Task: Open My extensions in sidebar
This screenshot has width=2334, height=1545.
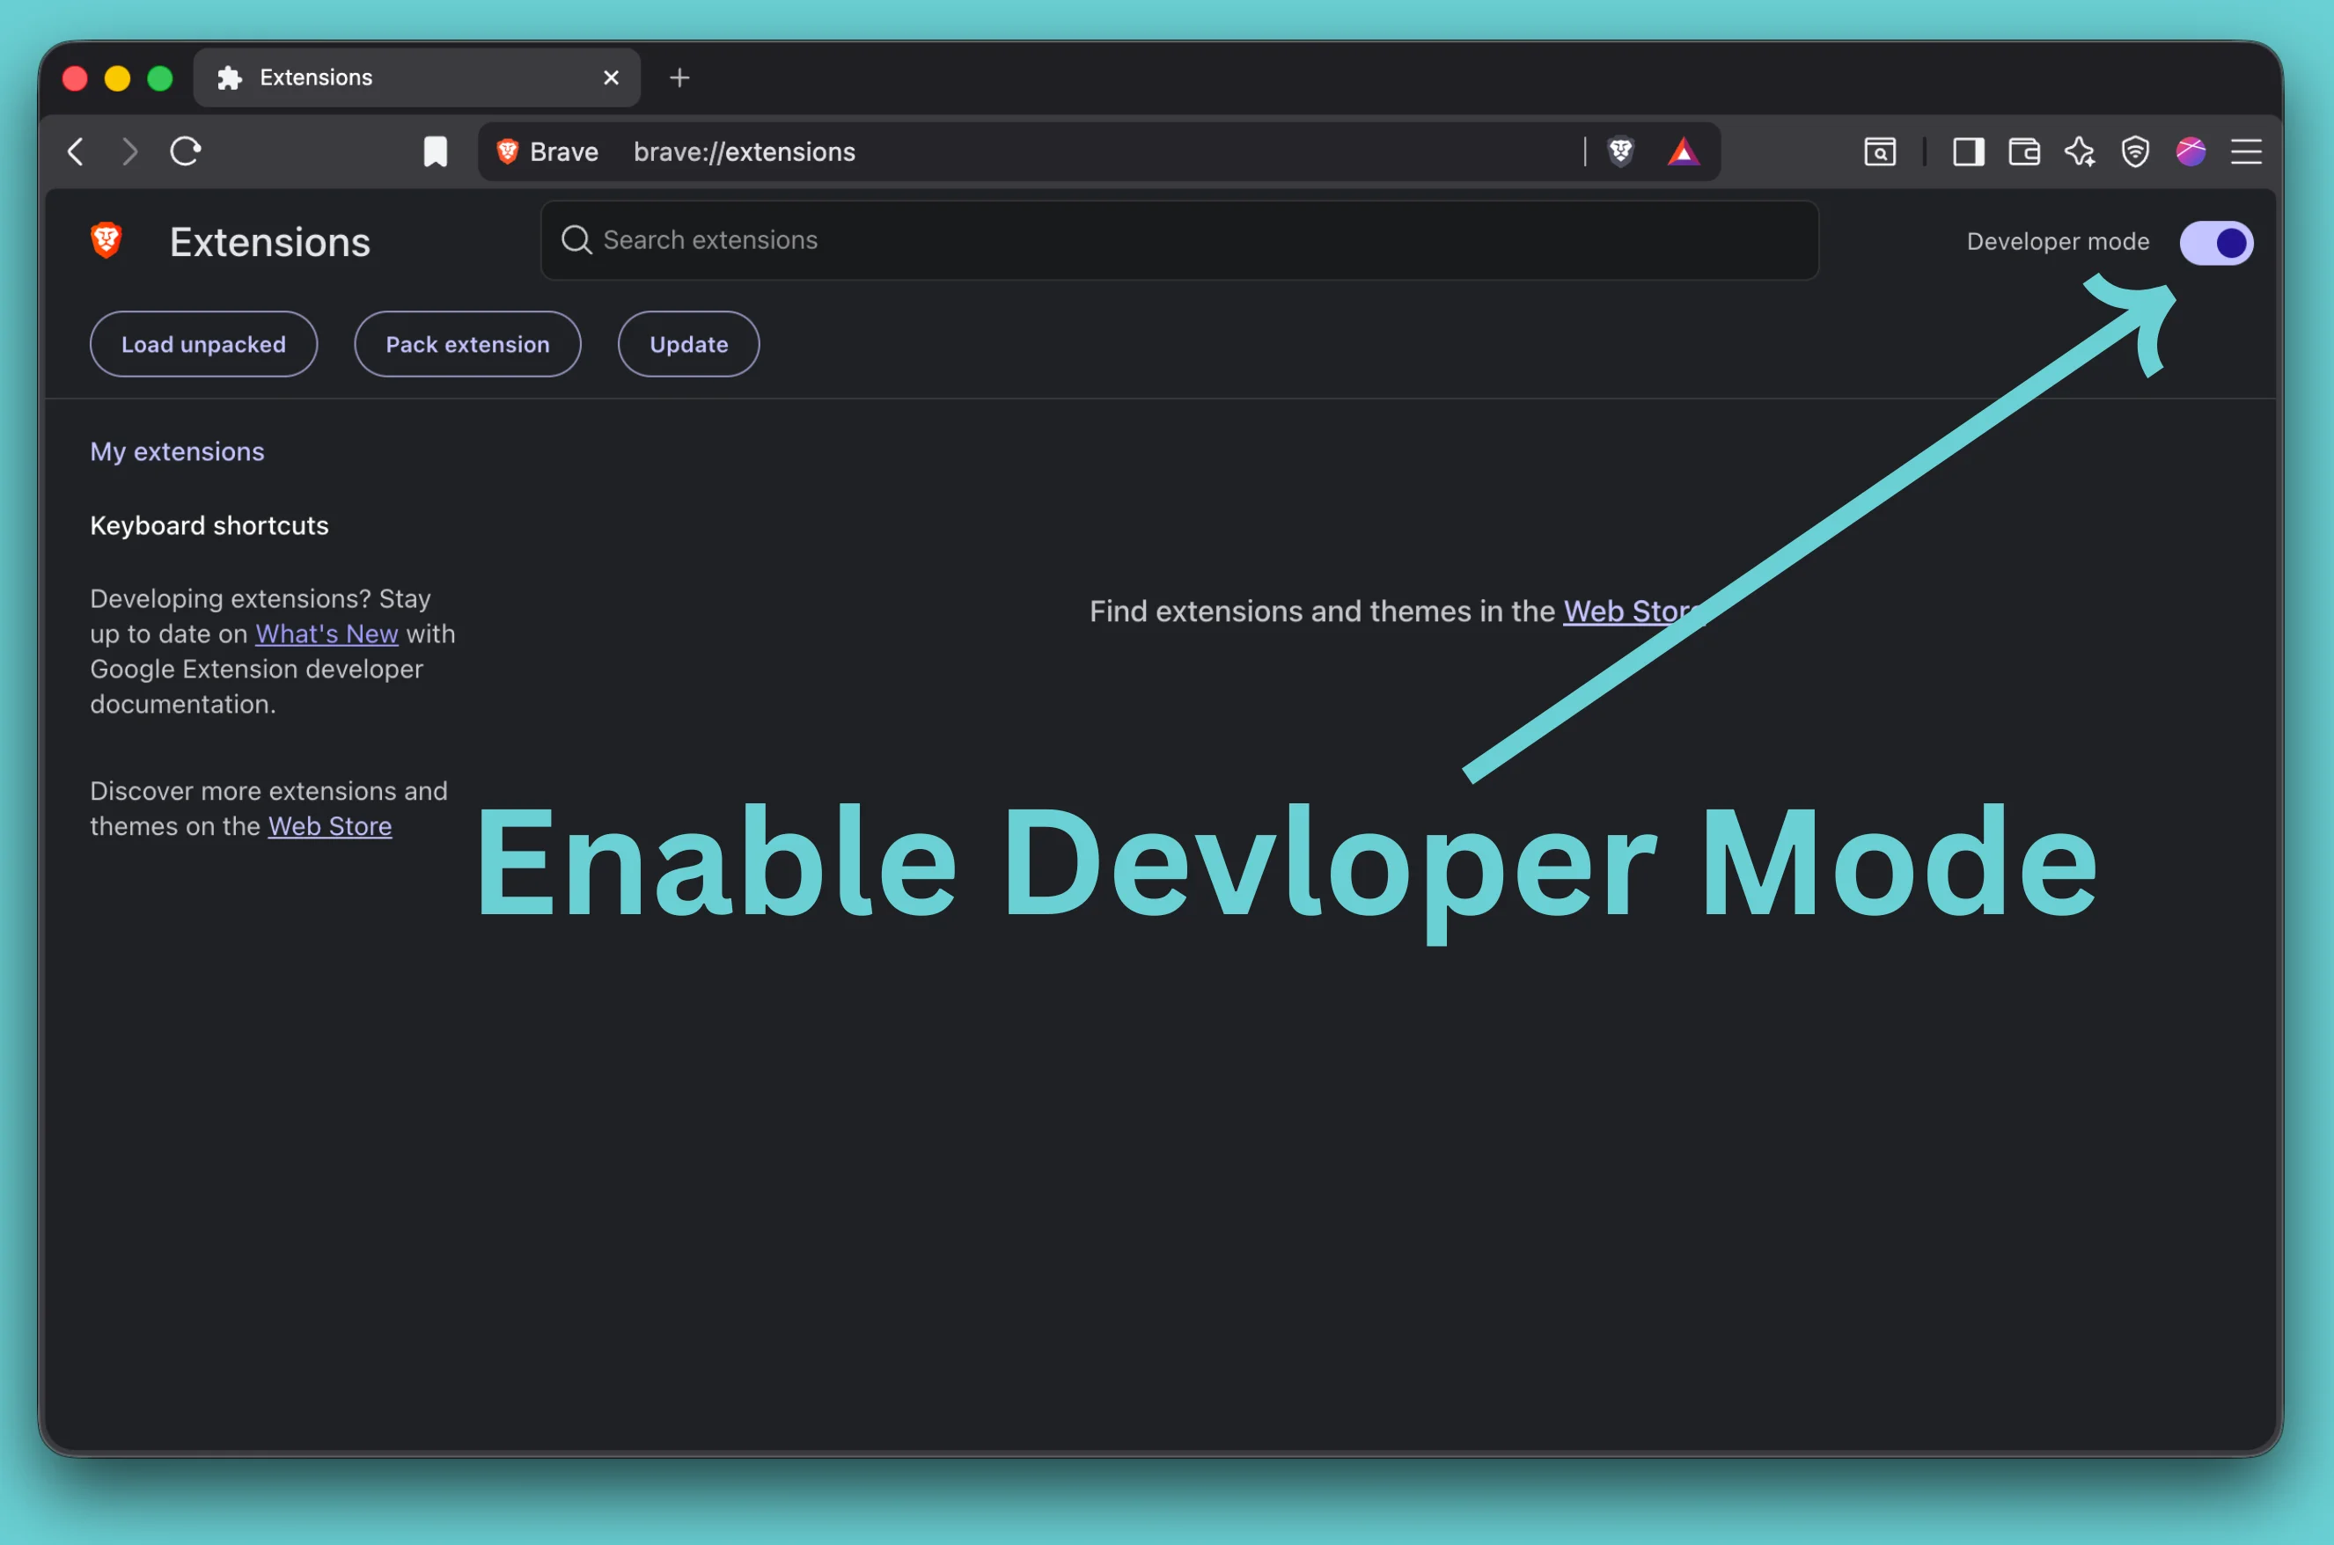Action: point(178,451)
